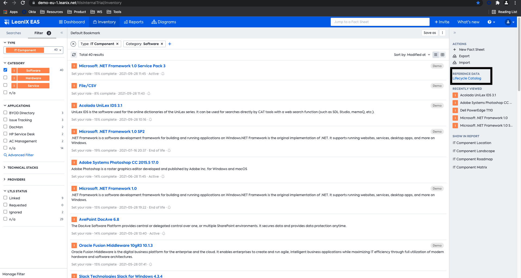
Task: Switch to table grid view
Action: pyautogui.click(x=442, y=55)
